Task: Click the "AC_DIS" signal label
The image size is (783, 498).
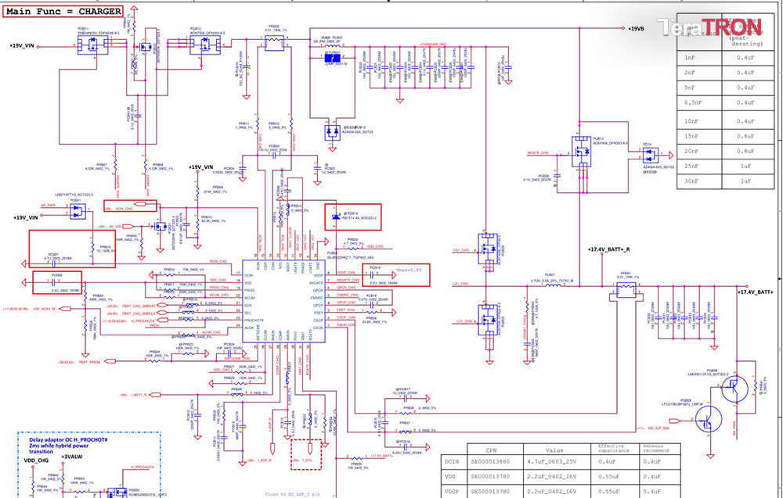Action: click(115, 226)
